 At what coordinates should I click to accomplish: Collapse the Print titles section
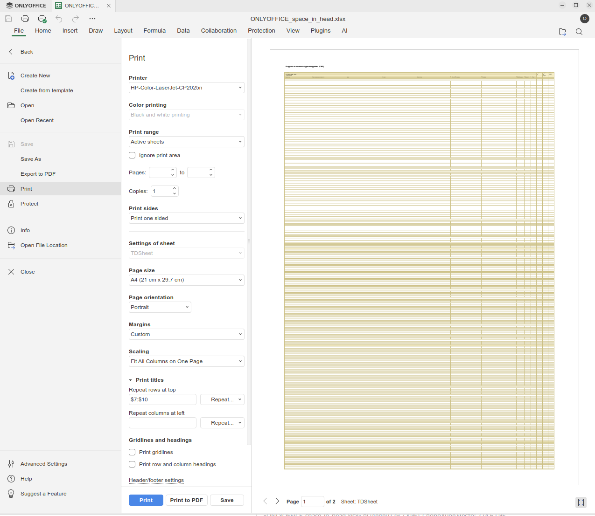pyautogui.click(x=131, y=380)
